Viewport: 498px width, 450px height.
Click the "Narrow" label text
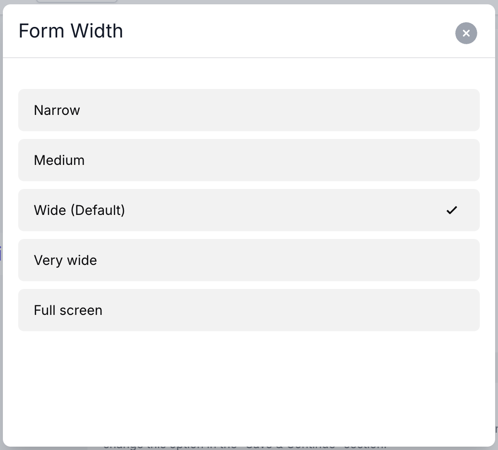57,110
